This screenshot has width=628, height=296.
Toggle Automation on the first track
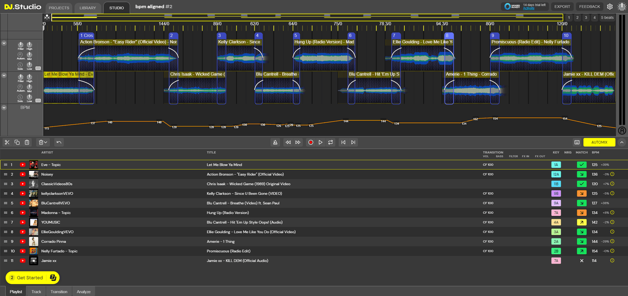(20, 55)
